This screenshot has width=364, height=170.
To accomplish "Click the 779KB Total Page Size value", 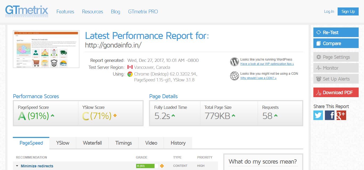I will (217, 116).
